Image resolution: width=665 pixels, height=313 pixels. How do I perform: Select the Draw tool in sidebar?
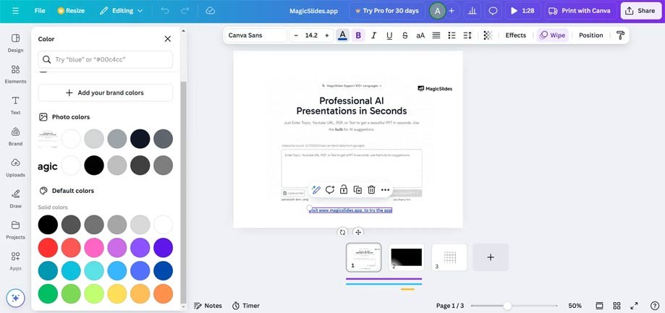coord(15,198)
